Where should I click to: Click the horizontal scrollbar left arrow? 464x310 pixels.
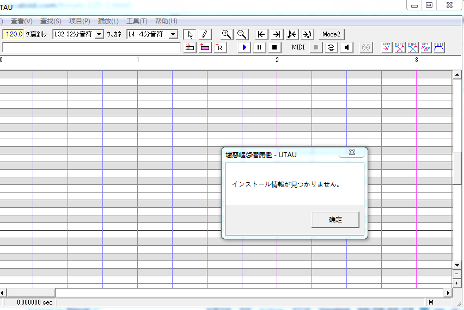coord(2,293)
